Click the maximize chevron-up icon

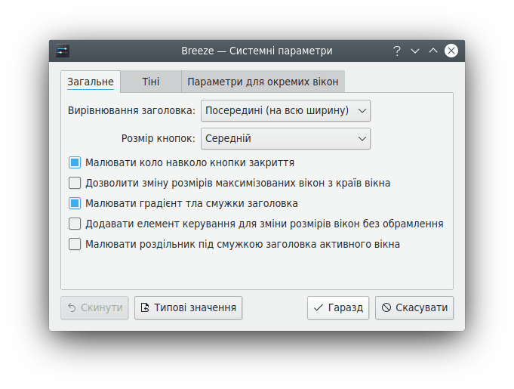(x=433, y=51)
